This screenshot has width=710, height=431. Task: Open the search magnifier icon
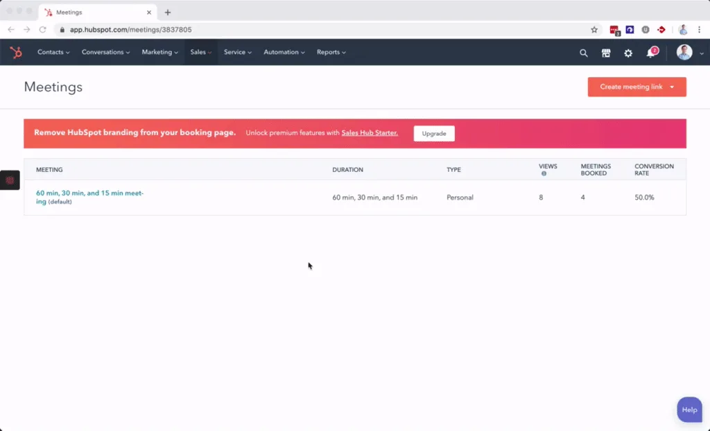tap(584, 53)
